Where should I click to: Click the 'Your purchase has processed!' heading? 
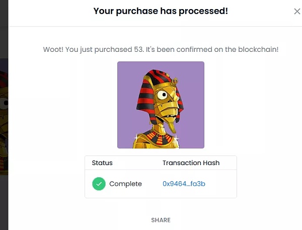point(161,11)
